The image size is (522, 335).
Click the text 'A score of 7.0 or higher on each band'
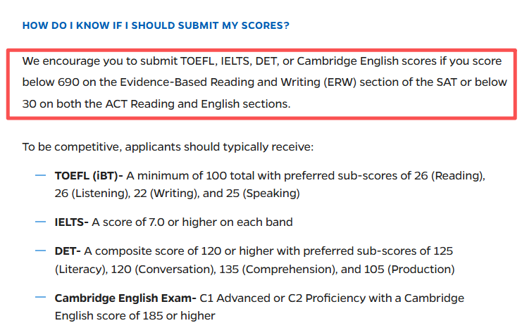(192, 222)
